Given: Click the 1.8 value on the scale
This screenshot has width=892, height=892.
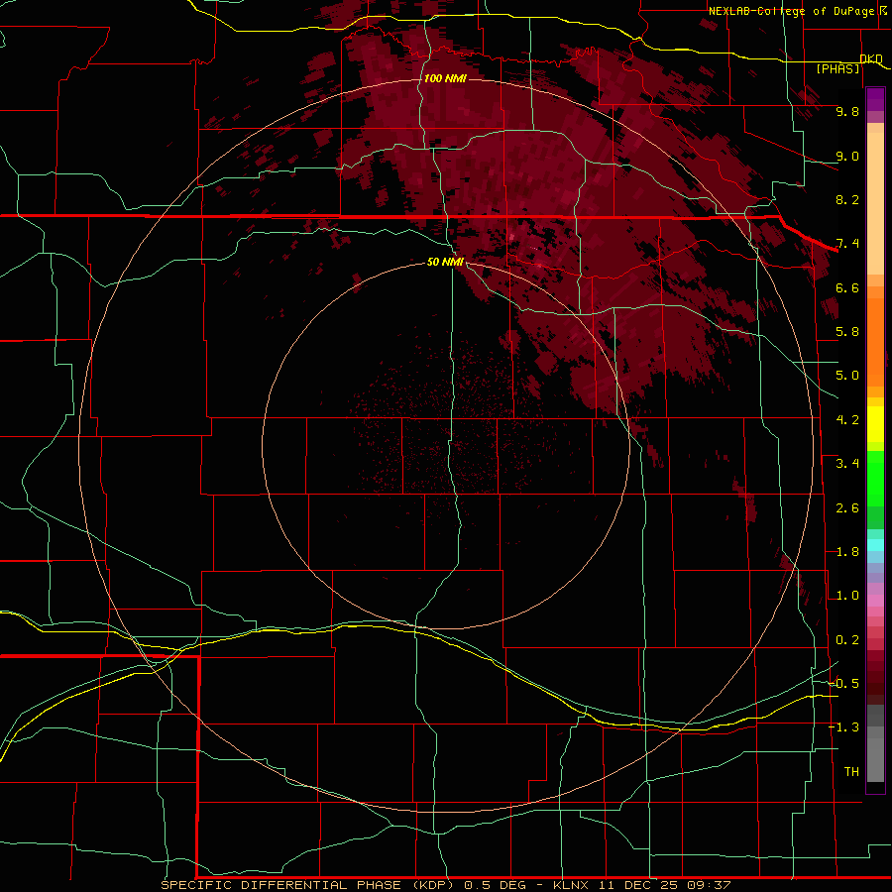Looking at the screenshot, I should coord(847,552).
